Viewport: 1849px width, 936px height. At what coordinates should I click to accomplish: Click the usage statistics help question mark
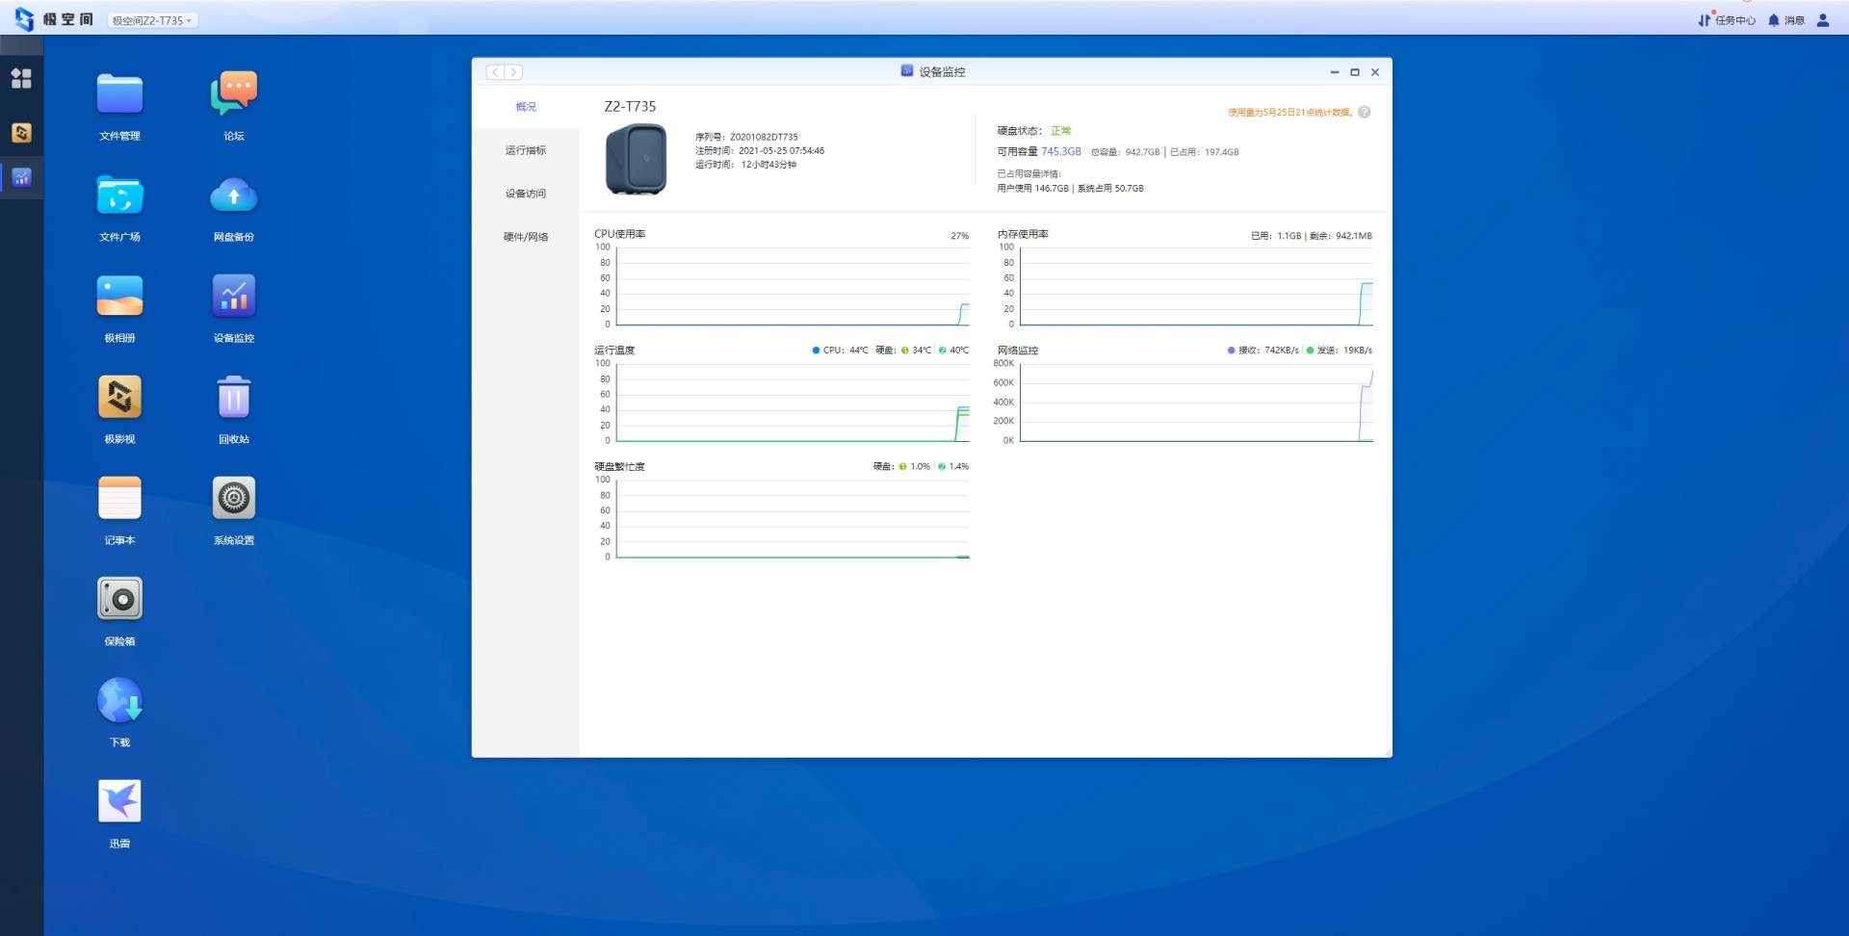click(x=1365, y=113)
